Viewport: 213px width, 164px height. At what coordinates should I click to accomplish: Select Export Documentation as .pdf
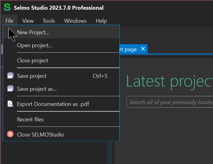61,104
